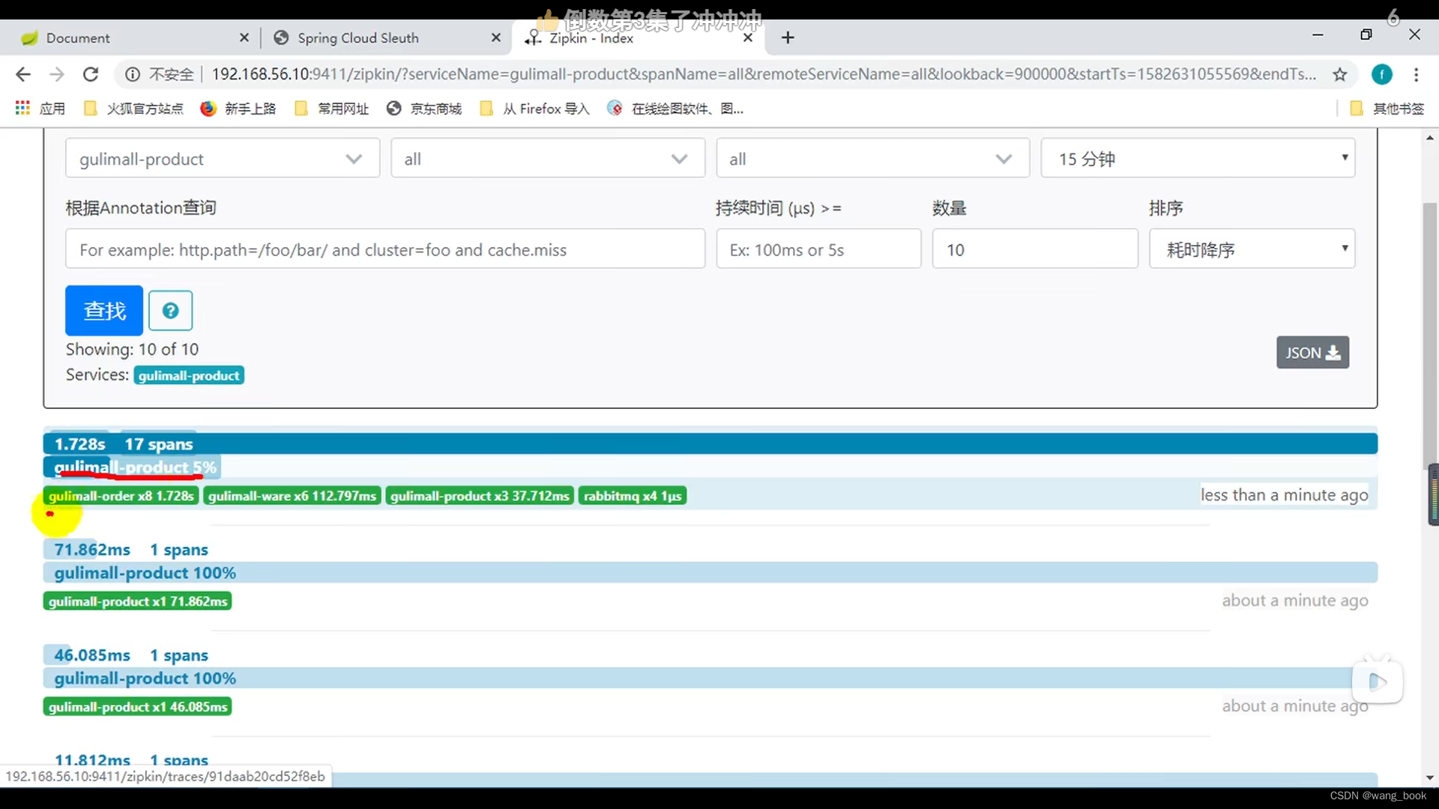Switch to the Spring Cloud Sleuth tab
The image size is (1439, 809).
coord(386,37)
